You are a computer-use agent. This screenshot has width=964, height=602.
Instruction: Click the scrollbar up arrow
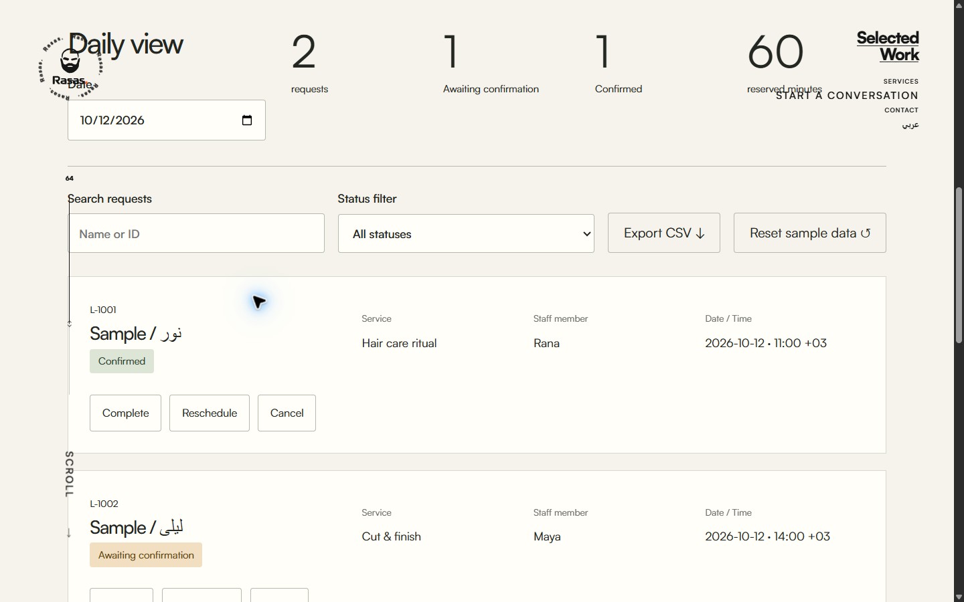(959, 5)
